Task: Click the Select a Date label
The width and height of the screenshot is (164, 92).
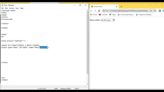Action: tap(95, 20)
